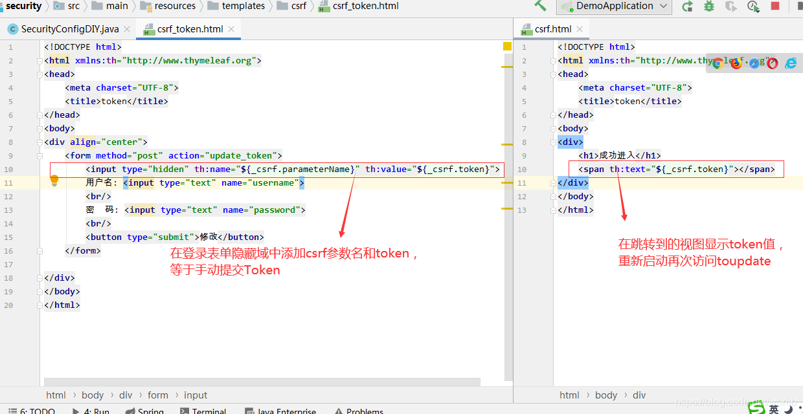This screenshot has width=803, height=414.
Task: Collapse the head tag in csrf_token.html
Action: [x=40, y=74]
